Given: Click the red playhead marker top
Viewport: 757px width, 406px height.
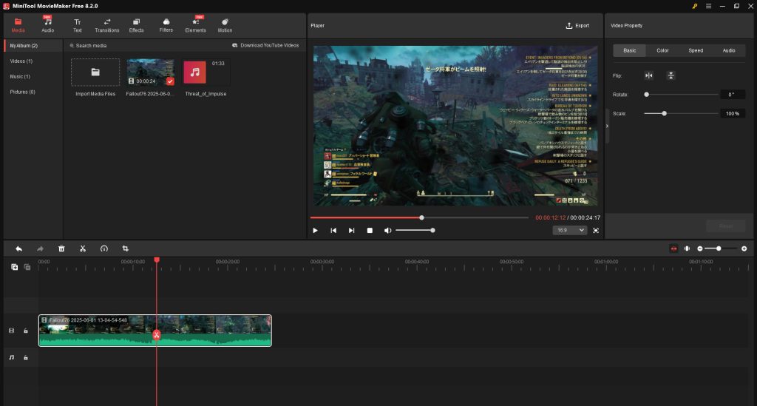Looking at the screenshot, I should (x=157, y=260).
